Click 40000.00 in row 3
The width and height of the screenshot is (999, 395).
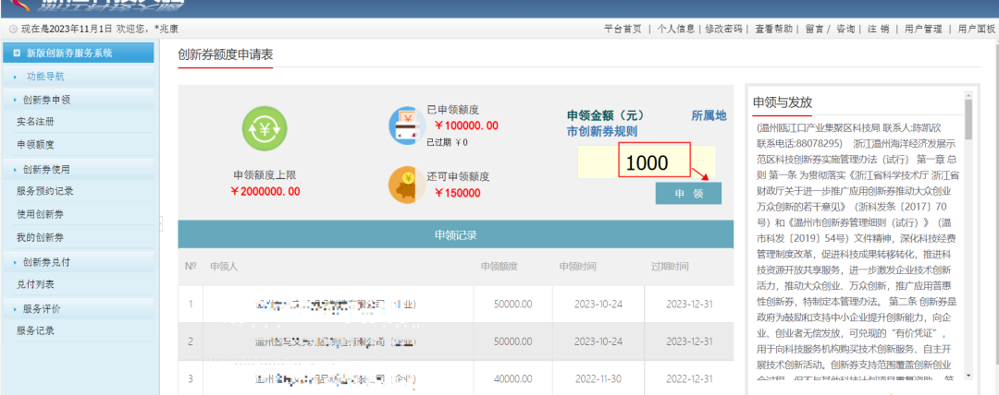[x=512, y=379]
